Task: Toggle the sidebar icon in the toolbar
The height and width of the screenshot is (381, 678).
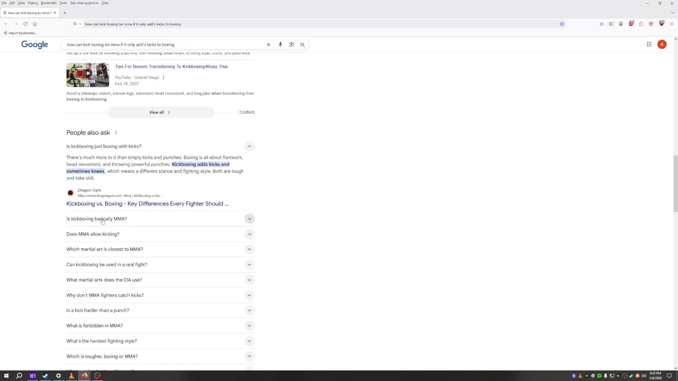Action: [611, 24]
